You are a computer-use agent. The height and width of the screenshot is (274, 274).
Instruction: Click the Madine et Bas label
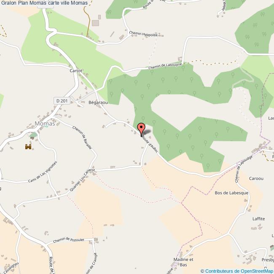183,262
